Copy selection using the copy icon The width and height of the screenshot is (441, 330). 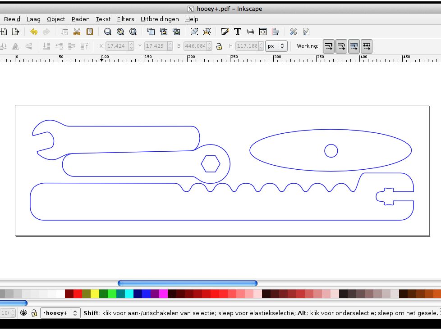64,32
